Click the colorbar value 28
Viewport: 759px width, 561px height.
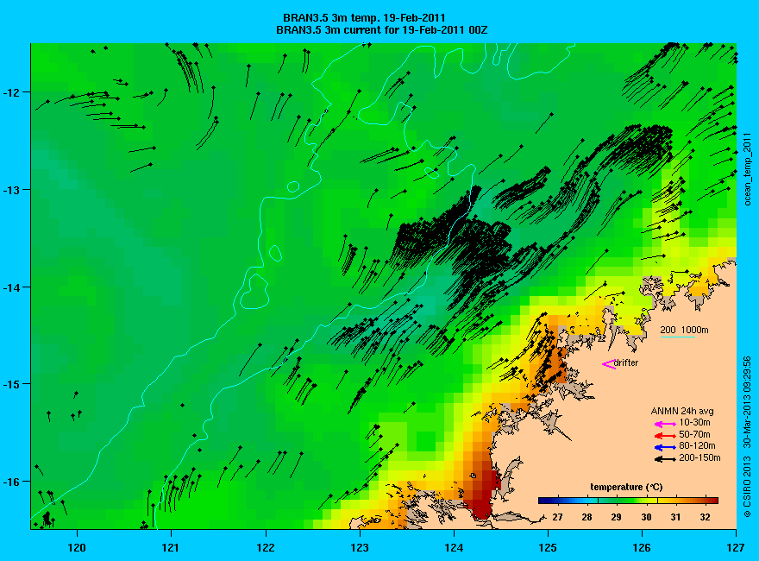coord(586,517)
